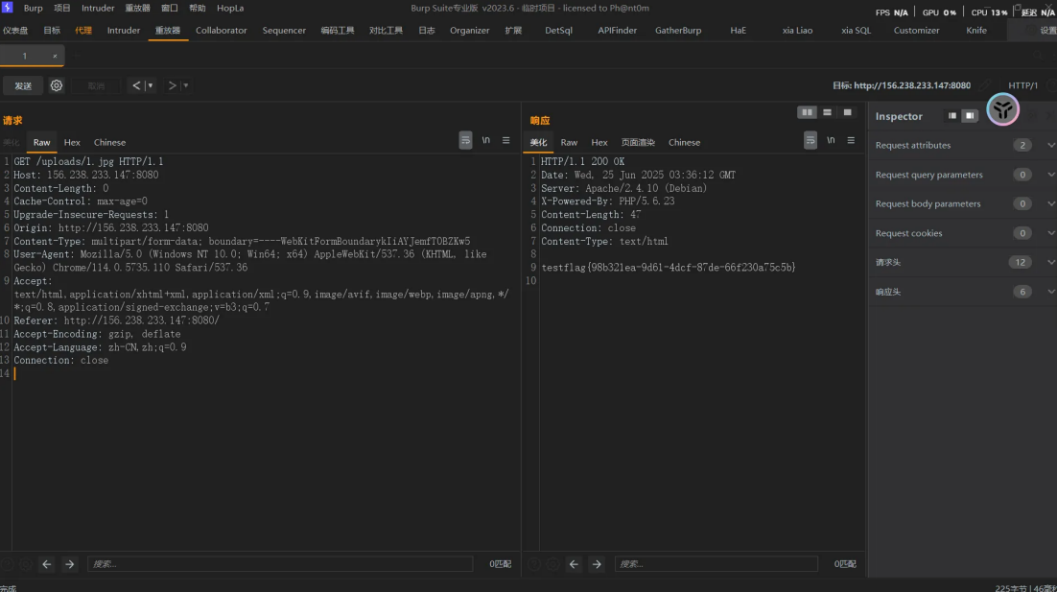Switch to top-bottom stacked layout view
Image resolution: width=1057 pixels, height=592 pixels.
tap(827, 112)
